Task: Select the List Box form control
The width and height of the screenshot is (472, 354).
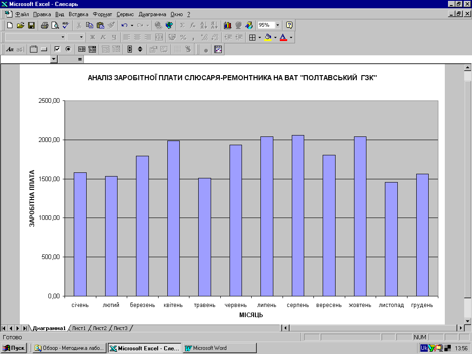Action: [82, 49]
